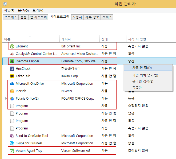This screenshot has width=176, height=159.
Task: Open the 파일(F) menu
Action: [x=9, y=11]
